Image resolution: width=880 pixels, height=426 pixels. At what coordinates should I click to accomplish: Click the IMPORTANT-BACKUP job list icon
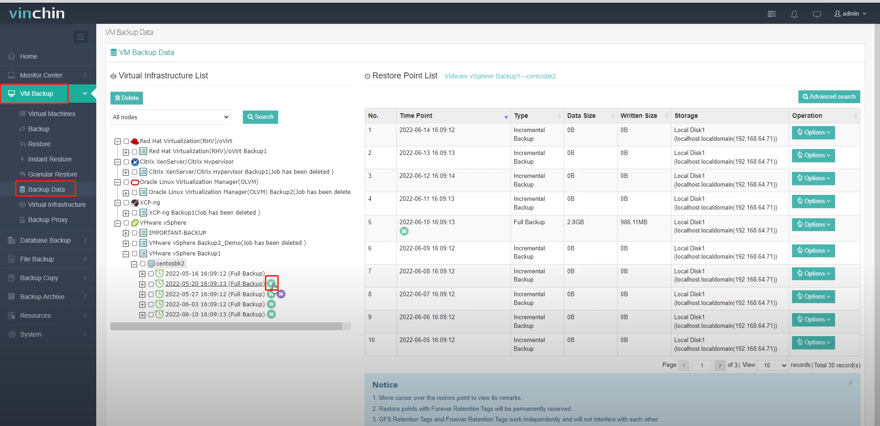(x=143, y=233)
